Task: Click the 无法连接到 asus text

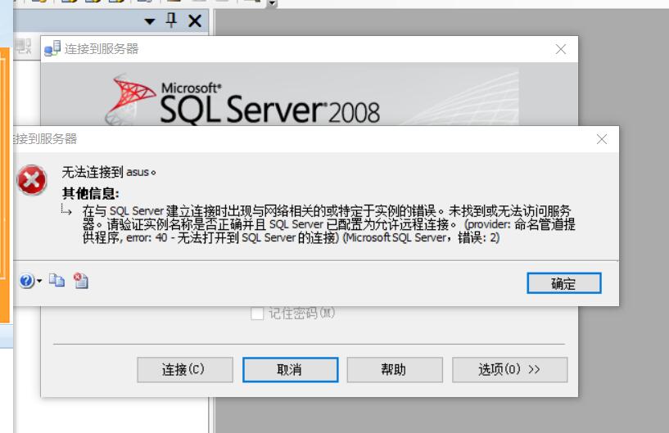Action: [109, 172]
